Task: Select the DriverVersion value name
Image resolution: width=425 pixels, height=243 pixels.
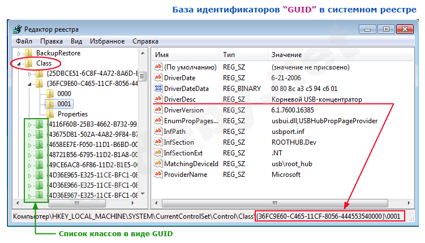Action: [x=184, y=110]
